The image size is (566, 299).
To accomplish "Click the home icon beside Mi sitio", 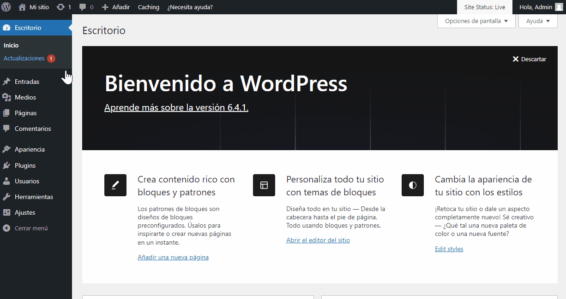I will tap(22, 7).
